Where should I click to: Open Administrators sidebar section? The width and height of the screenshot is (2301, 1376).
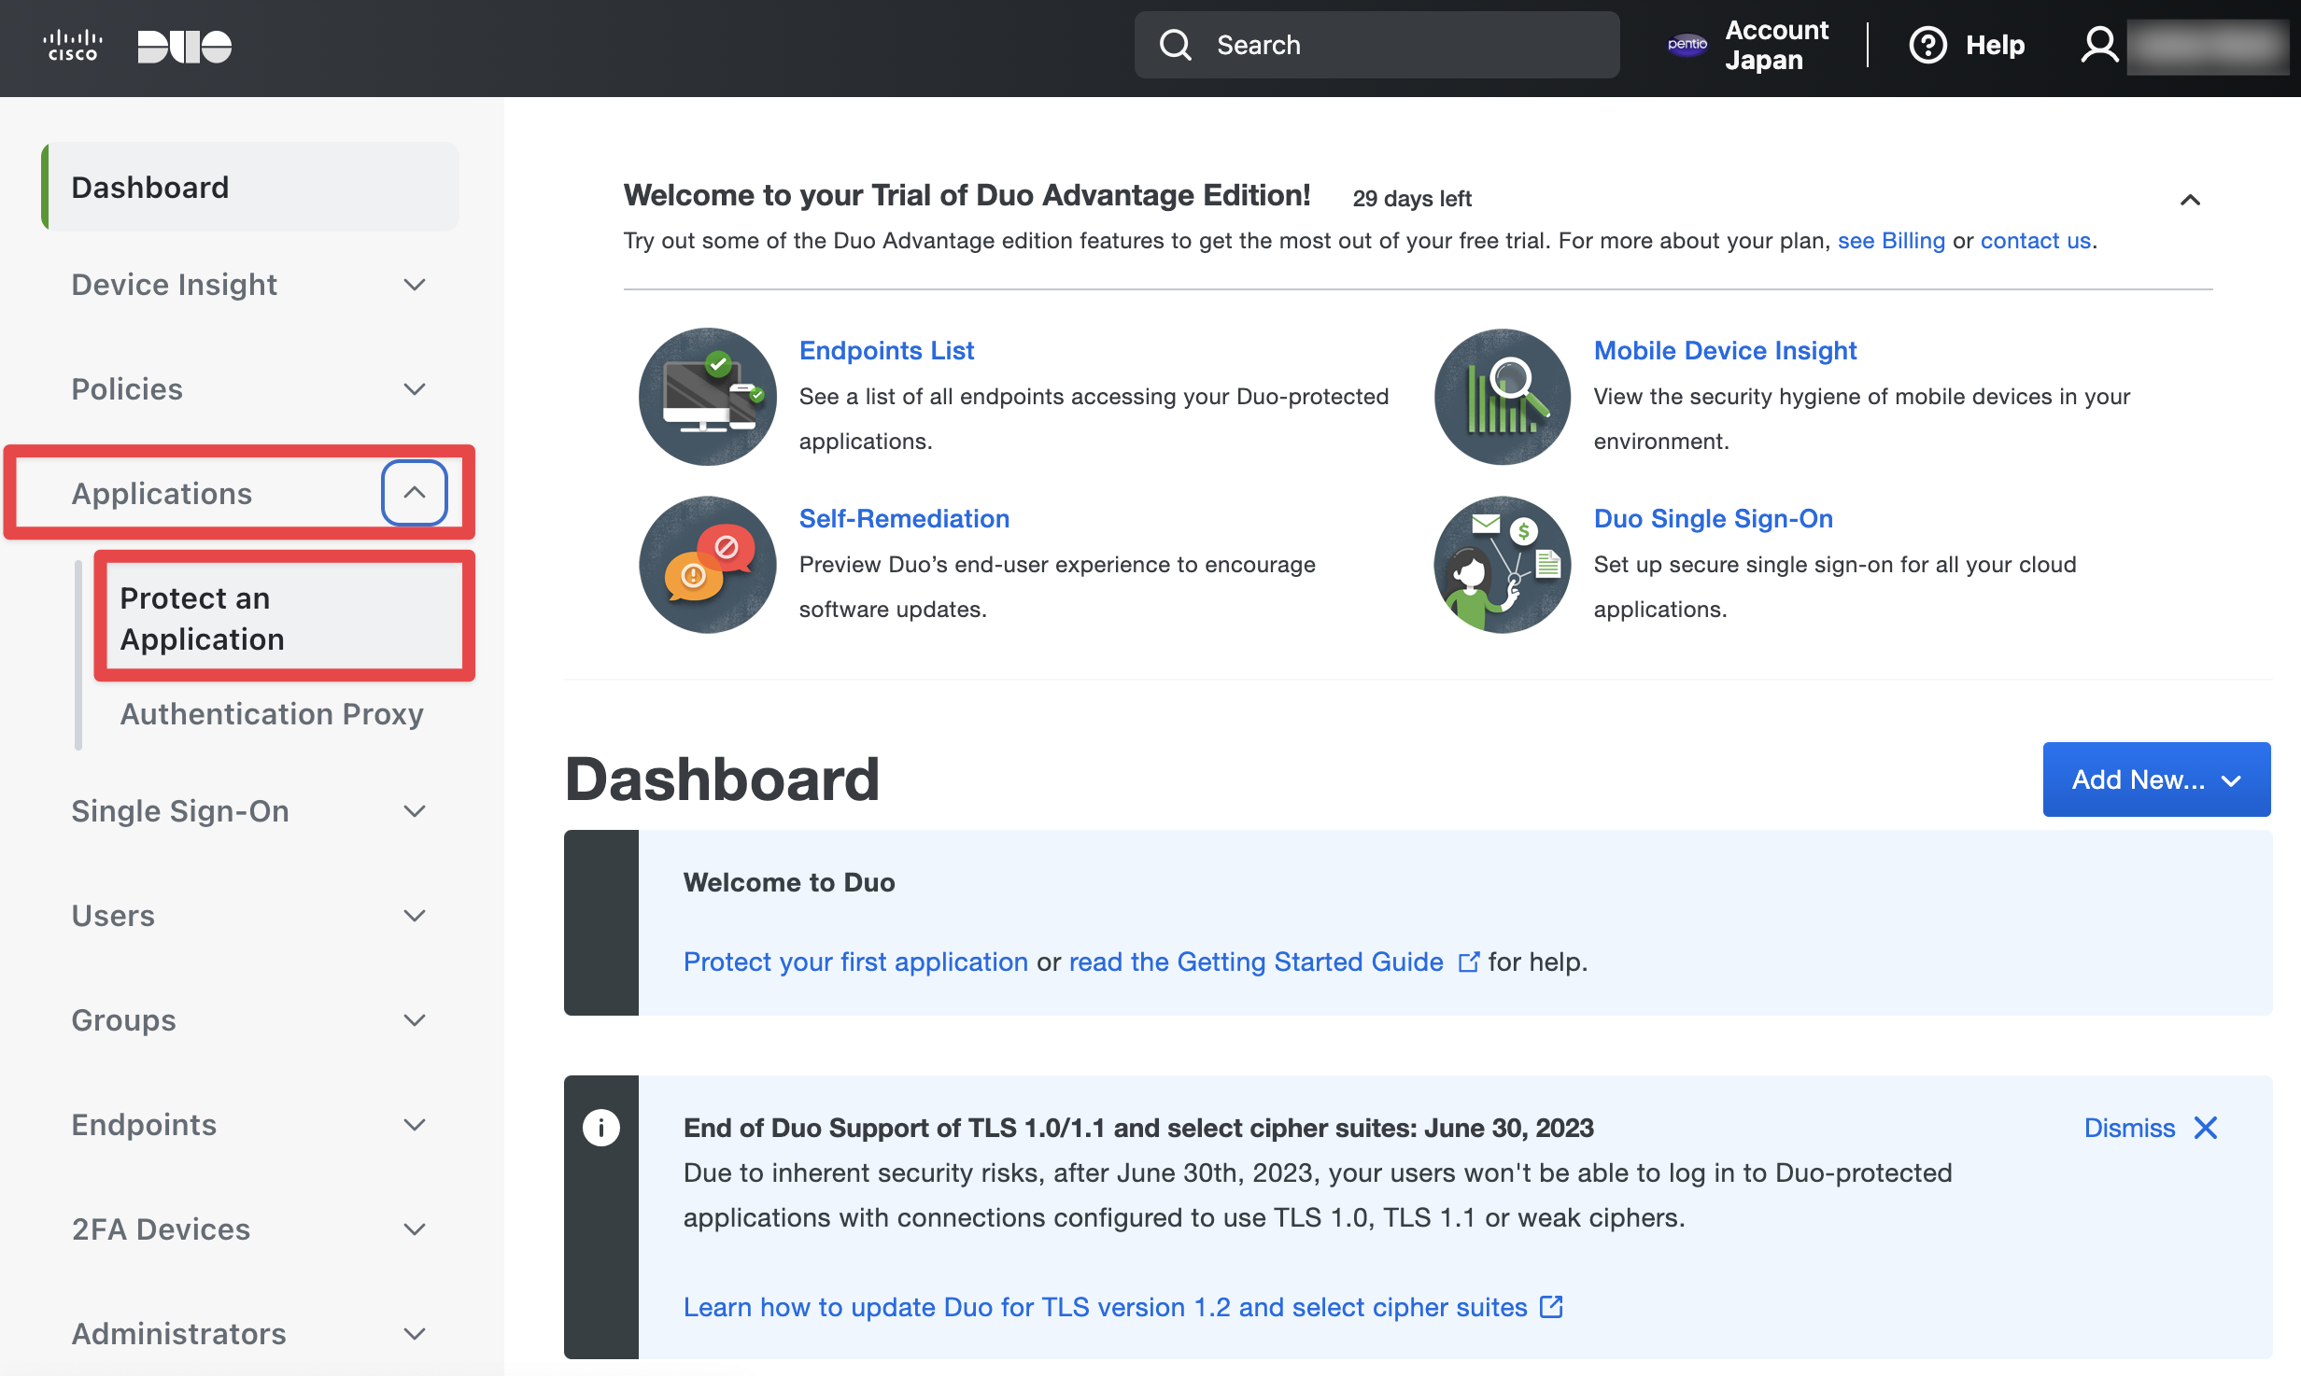pyautogui.click(x=178, y=1334)
